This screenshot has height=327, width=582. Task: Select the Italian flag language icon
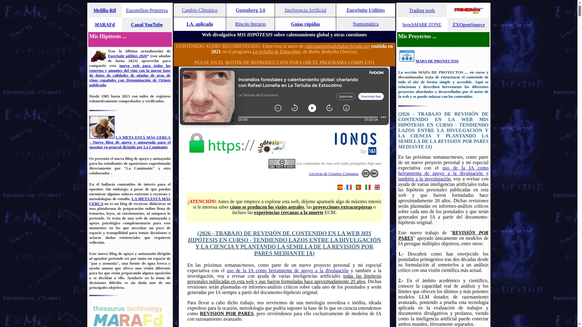(x=368, y=187)
